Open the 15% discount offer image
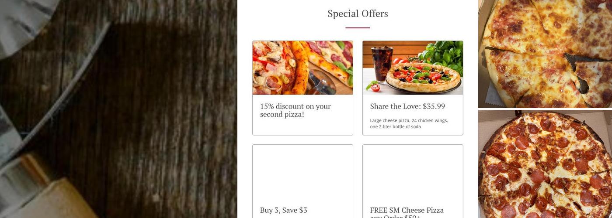This screenshot has width=612, height=218. pyautogui.click(x=303, y=68)
